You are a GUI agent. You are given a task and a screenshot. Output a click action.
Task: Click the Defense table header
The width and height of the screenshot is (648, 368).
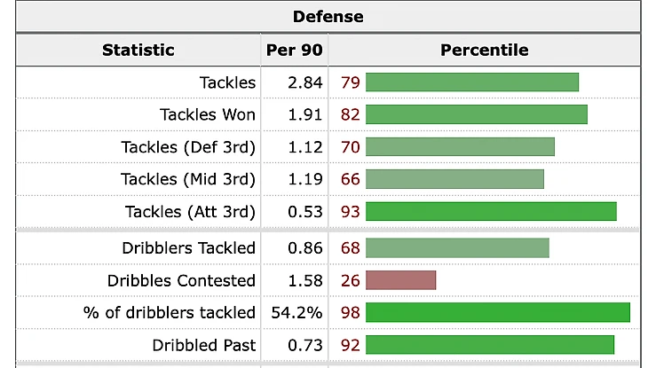click(x=328, y=17)
